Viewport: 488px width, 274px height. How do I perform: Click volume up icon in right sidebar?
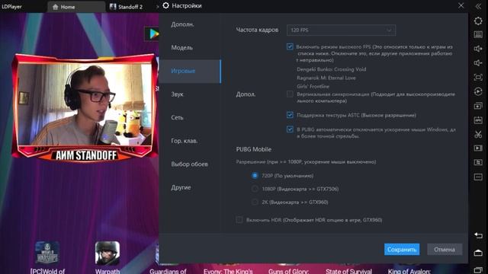tap(478, 49)
